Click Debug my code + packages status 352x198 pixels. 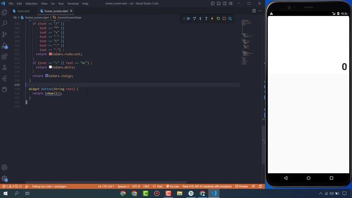pyautogui.click(x=49, y=186)
